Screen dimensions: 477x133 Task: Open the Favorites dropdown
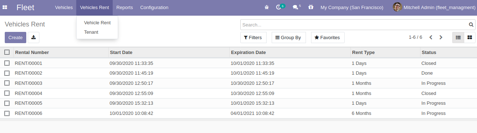(x=327, y=37)
